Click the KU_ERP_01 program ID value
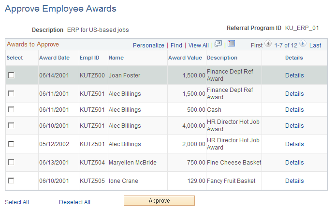335x211 pixels. 302,28
